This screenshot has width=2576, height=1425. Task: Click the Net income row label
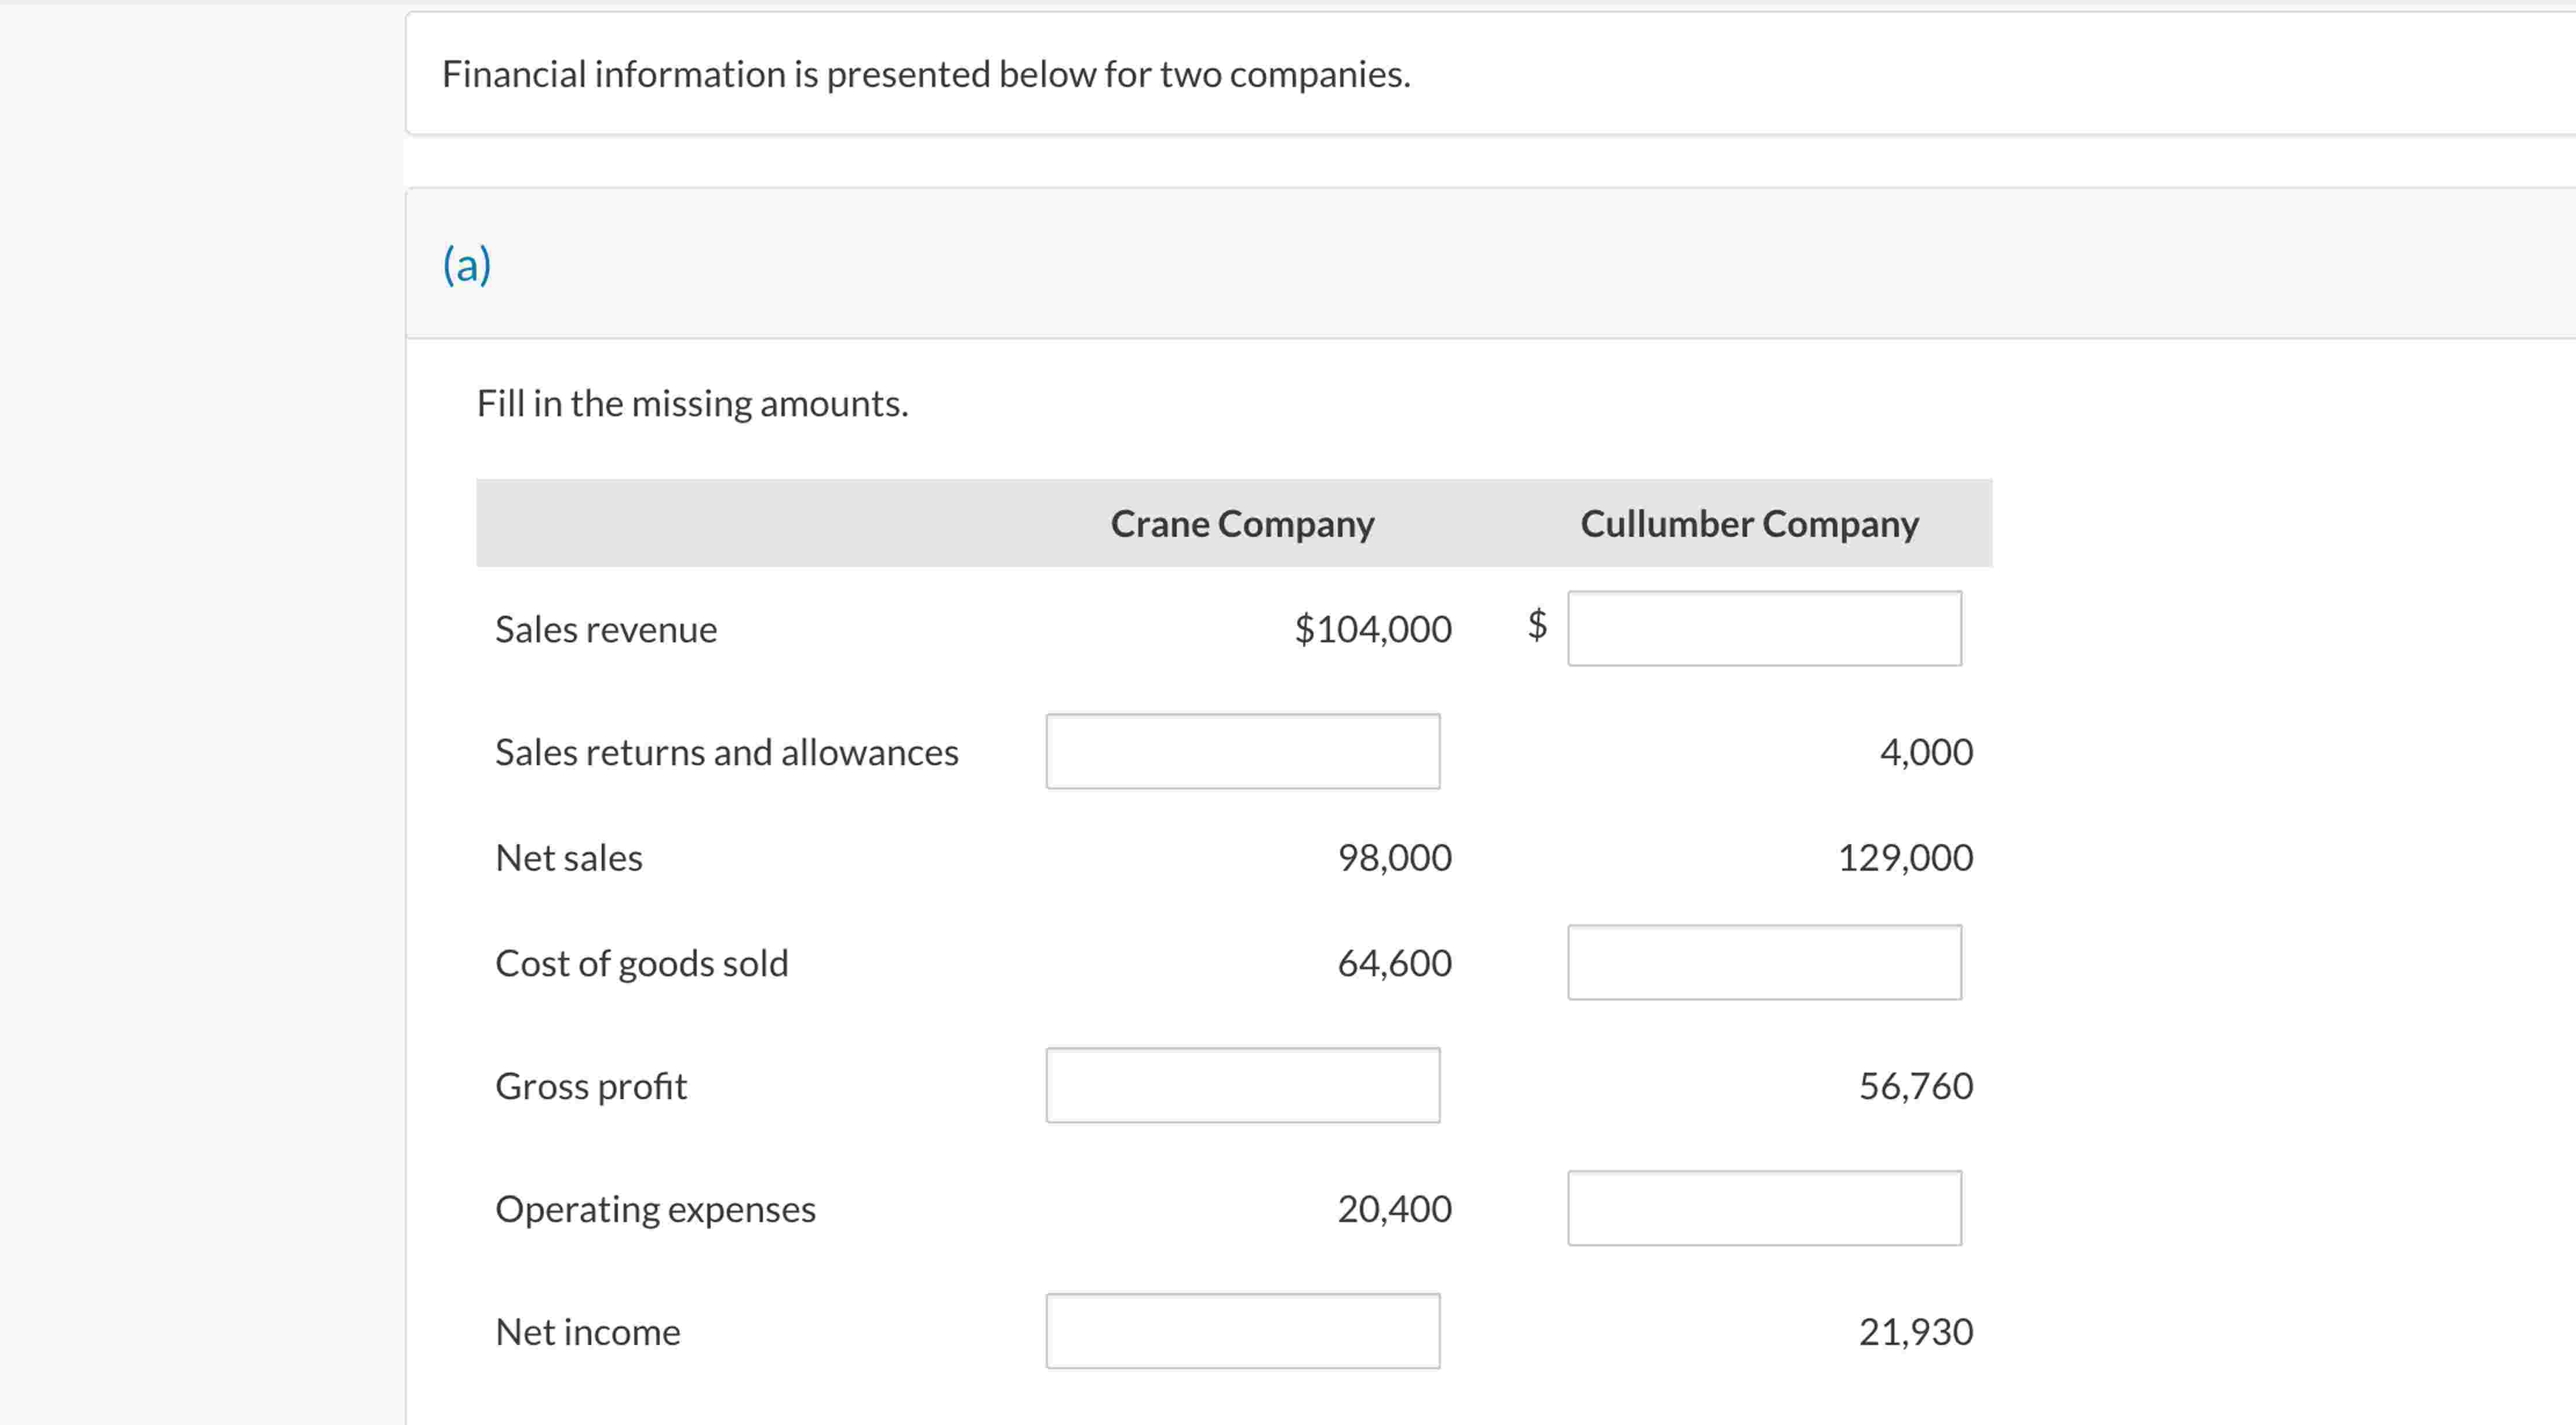click(x=588, y=1332)
